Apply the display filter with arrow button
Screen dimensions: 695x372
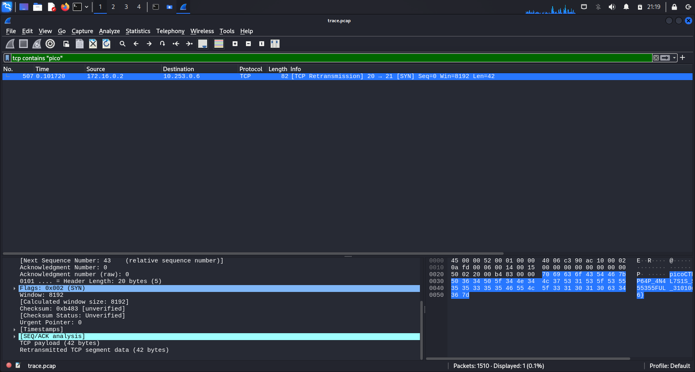[665, 58]
